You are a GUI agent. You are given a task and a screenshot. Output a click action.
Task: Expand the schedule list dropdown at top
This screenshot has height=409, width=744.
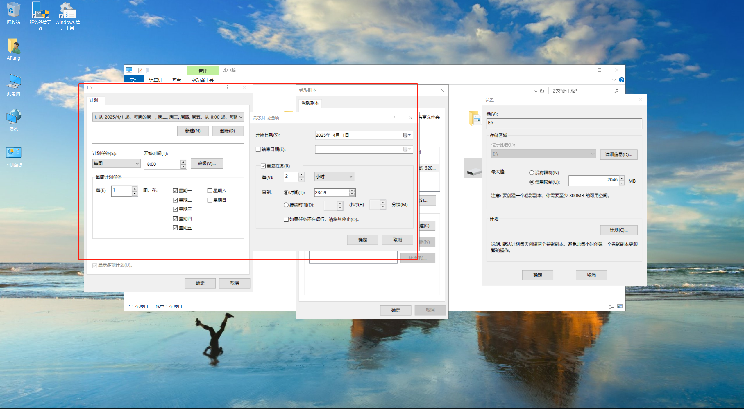(241, 117)
